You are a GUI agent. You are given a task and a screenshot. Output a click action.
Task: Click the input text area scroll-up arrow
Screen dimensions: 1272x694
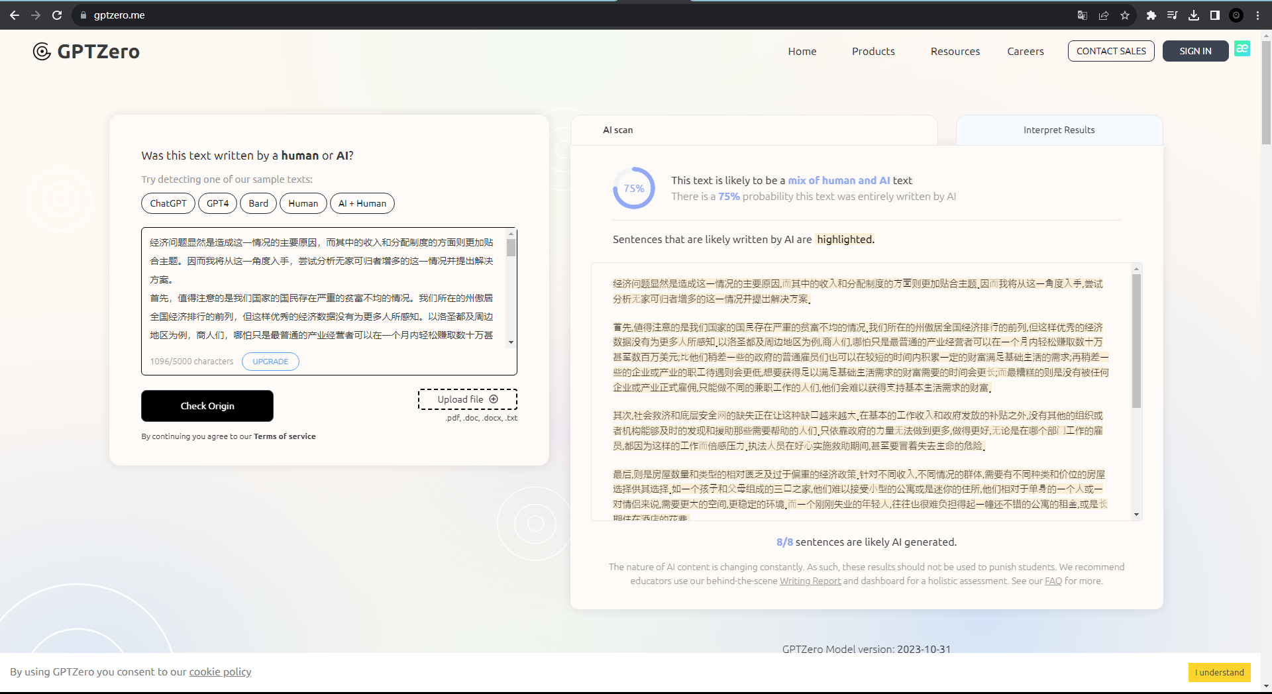point(511,233)
